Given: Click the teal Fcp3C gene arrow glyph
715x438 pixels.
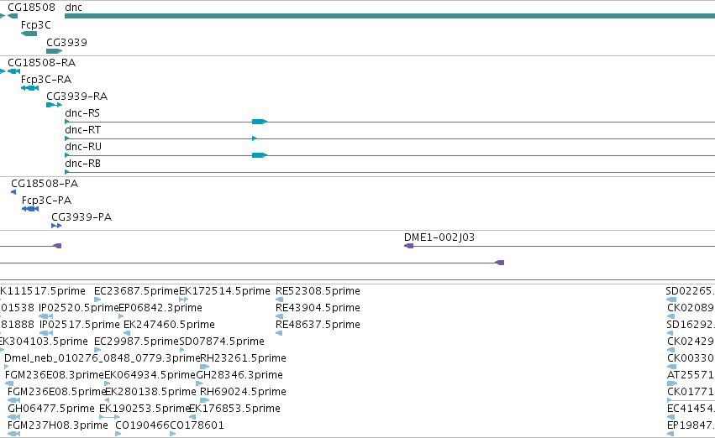Looking at the screenshot, I should (29, 34).
